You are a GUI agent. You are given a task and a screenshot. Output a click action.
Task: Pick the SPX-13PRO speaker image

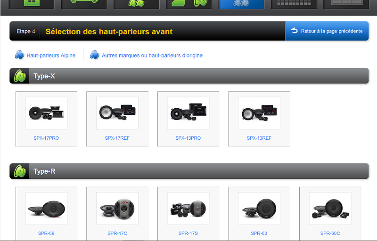[x=188, y=113]
